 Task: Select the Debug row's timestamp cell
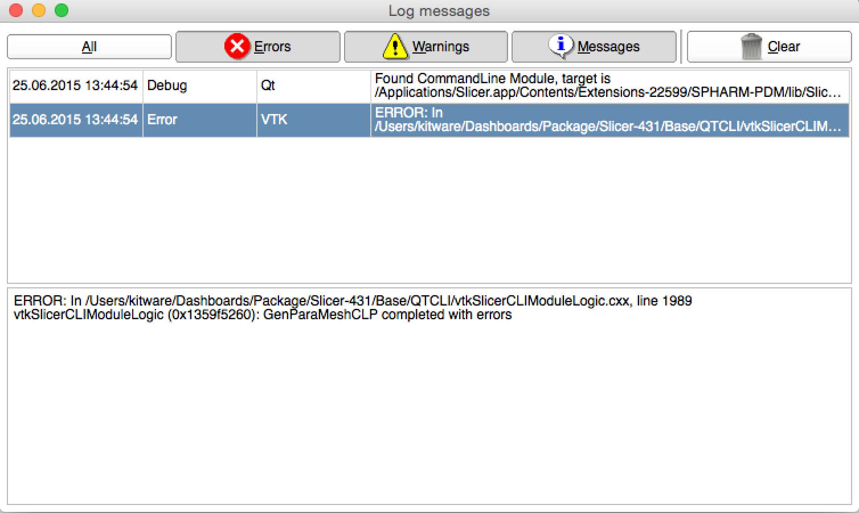[75, 85]
